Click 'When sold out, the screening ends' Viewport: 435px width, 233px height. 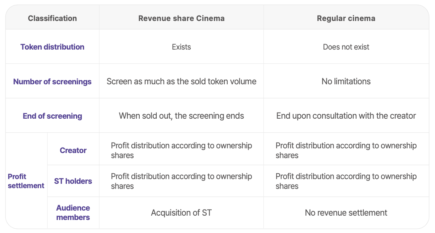[181, 116]
